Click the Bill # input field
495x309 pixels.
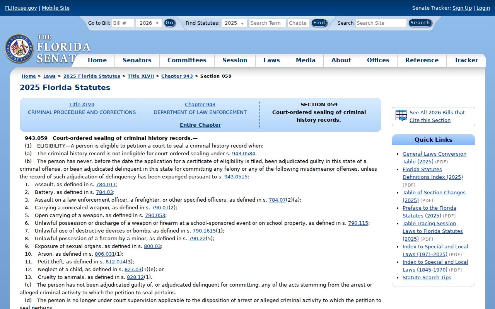(123, 23)
